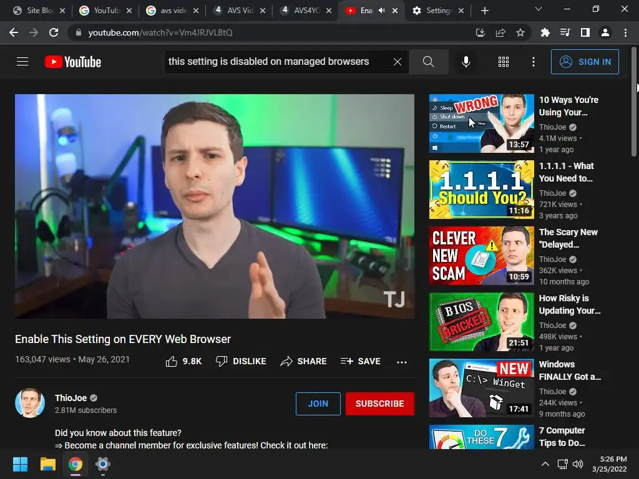
Task: Click the magnifier search button
Action: pyautogui.click(x=428, y=62)
